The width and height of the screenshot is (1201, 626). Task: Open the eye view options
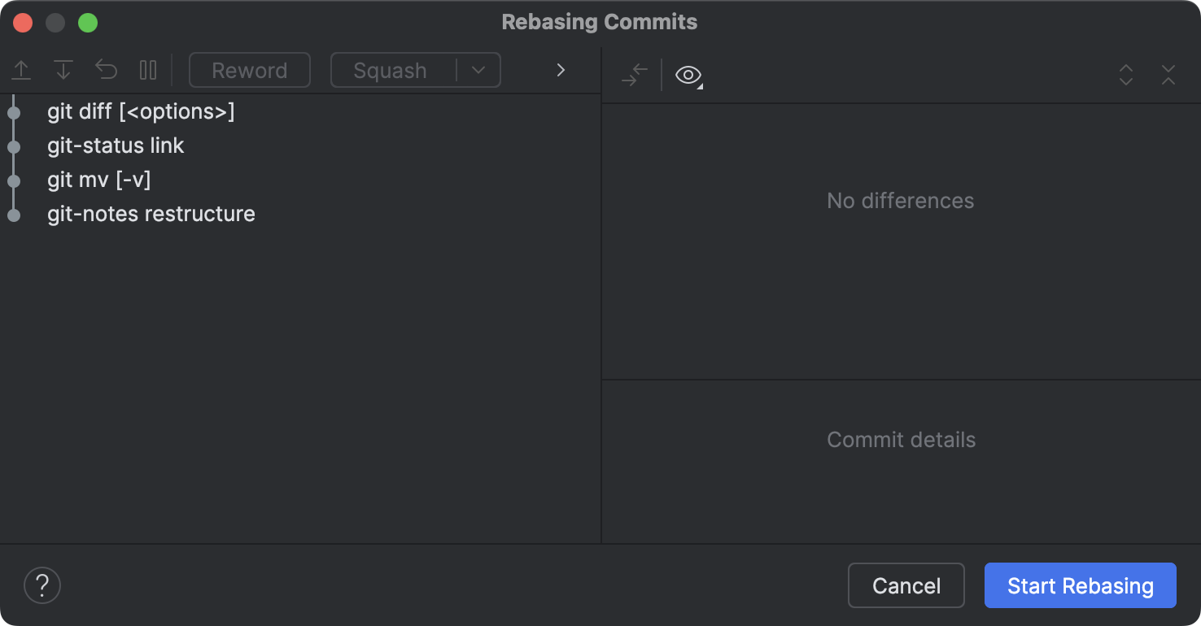tap(688, 76)
